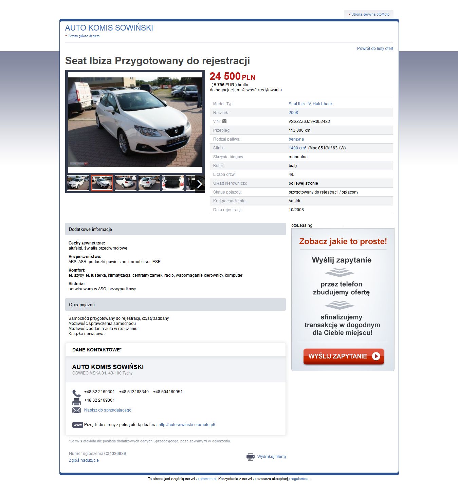The width and height of the screenshot is (458, 494).
Task: Click the fax machine icon
Action: point(76,402)
